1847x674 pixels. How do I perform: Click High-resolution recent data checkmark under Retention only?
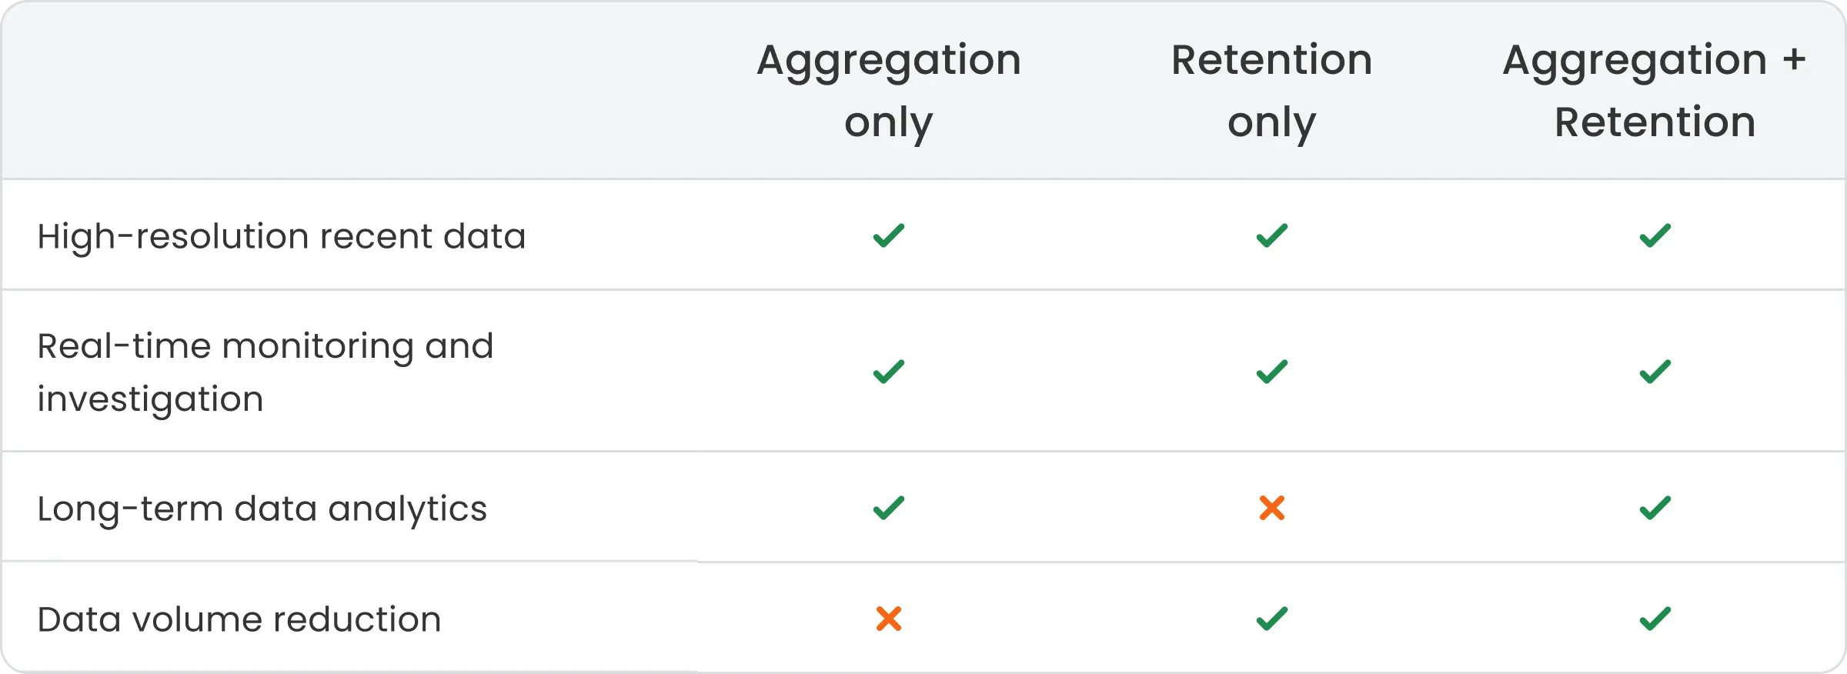pyautogui.click(x=1271, y=235)
